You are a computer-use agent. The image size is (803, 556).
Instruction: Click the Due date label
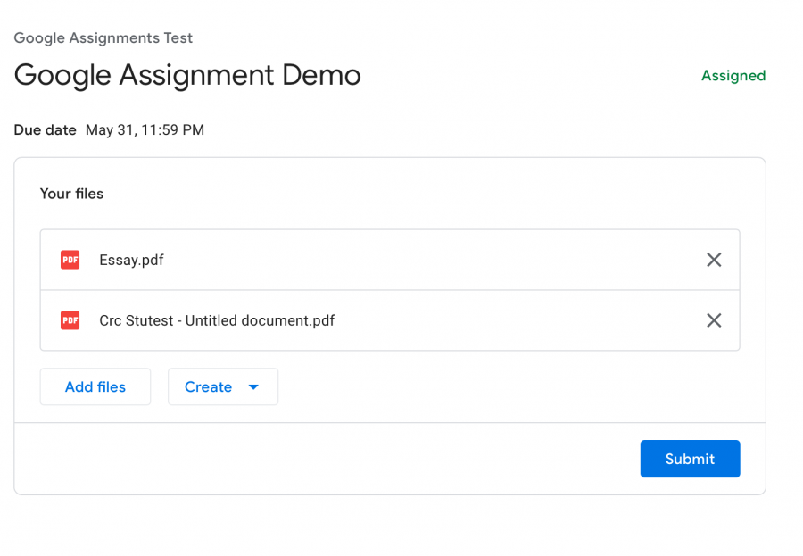point(46,129)
